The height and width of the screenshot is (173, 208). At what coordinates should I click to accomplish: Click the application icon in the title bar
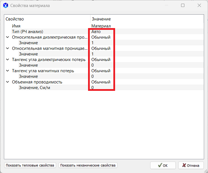(5, 6)
